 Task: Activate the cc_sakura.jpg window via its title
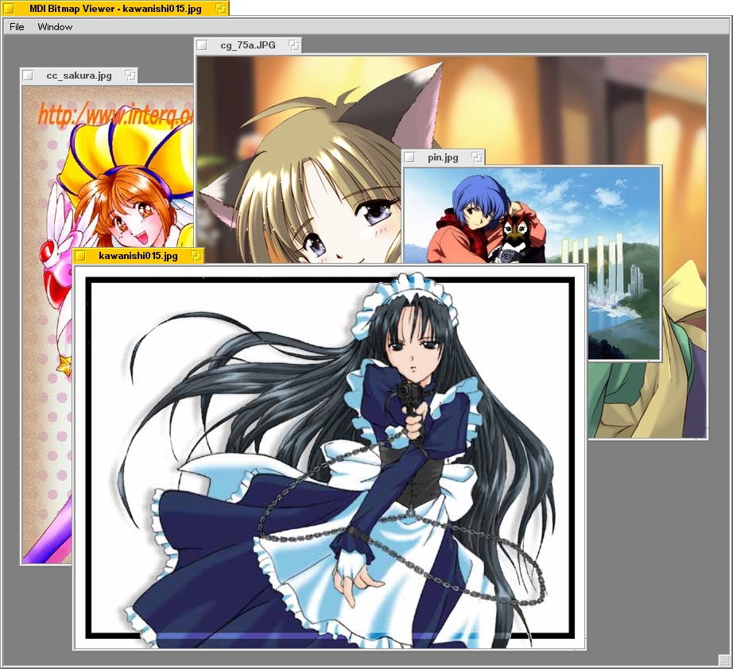click(79, 75)
